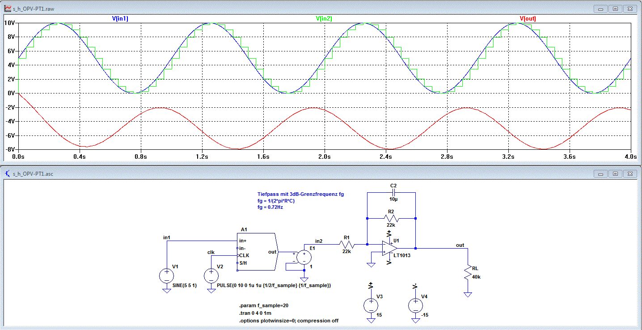
Task: Click the s_h_OPV-PT1.asc schematic window icon
Action: (x=7, y=173)
